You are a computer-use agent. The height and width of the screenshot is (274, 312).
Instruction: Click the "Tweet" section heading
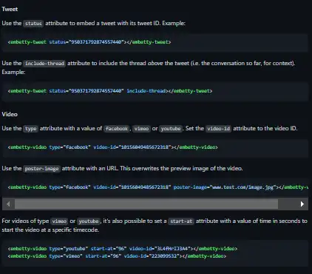click(10, 9)
